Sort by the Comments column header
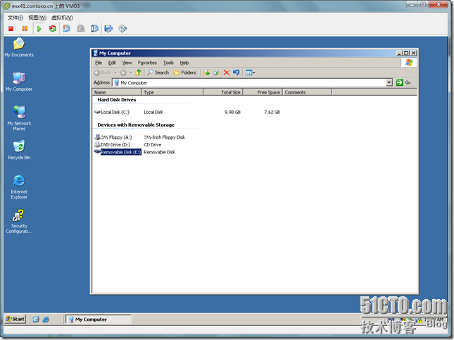 click(307, 92)
